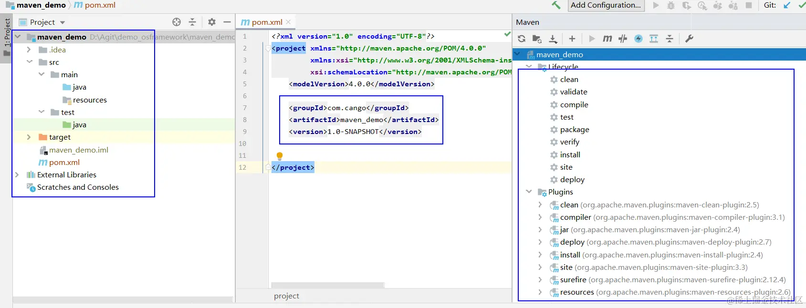Screen dimensions: 806x308
Task: Expand the target folder
Action: pyautogui.click(x=29, y=137)
